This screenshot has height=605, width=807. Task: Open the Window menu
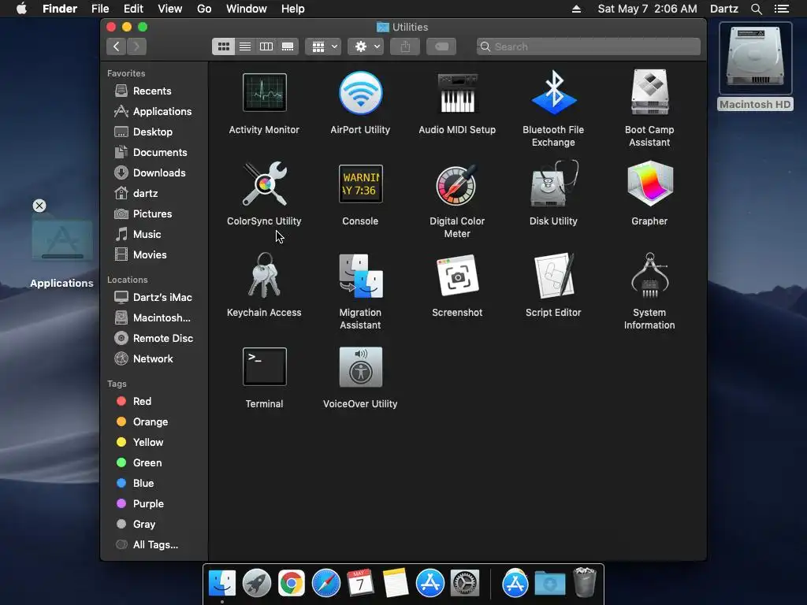coord(247,9)
